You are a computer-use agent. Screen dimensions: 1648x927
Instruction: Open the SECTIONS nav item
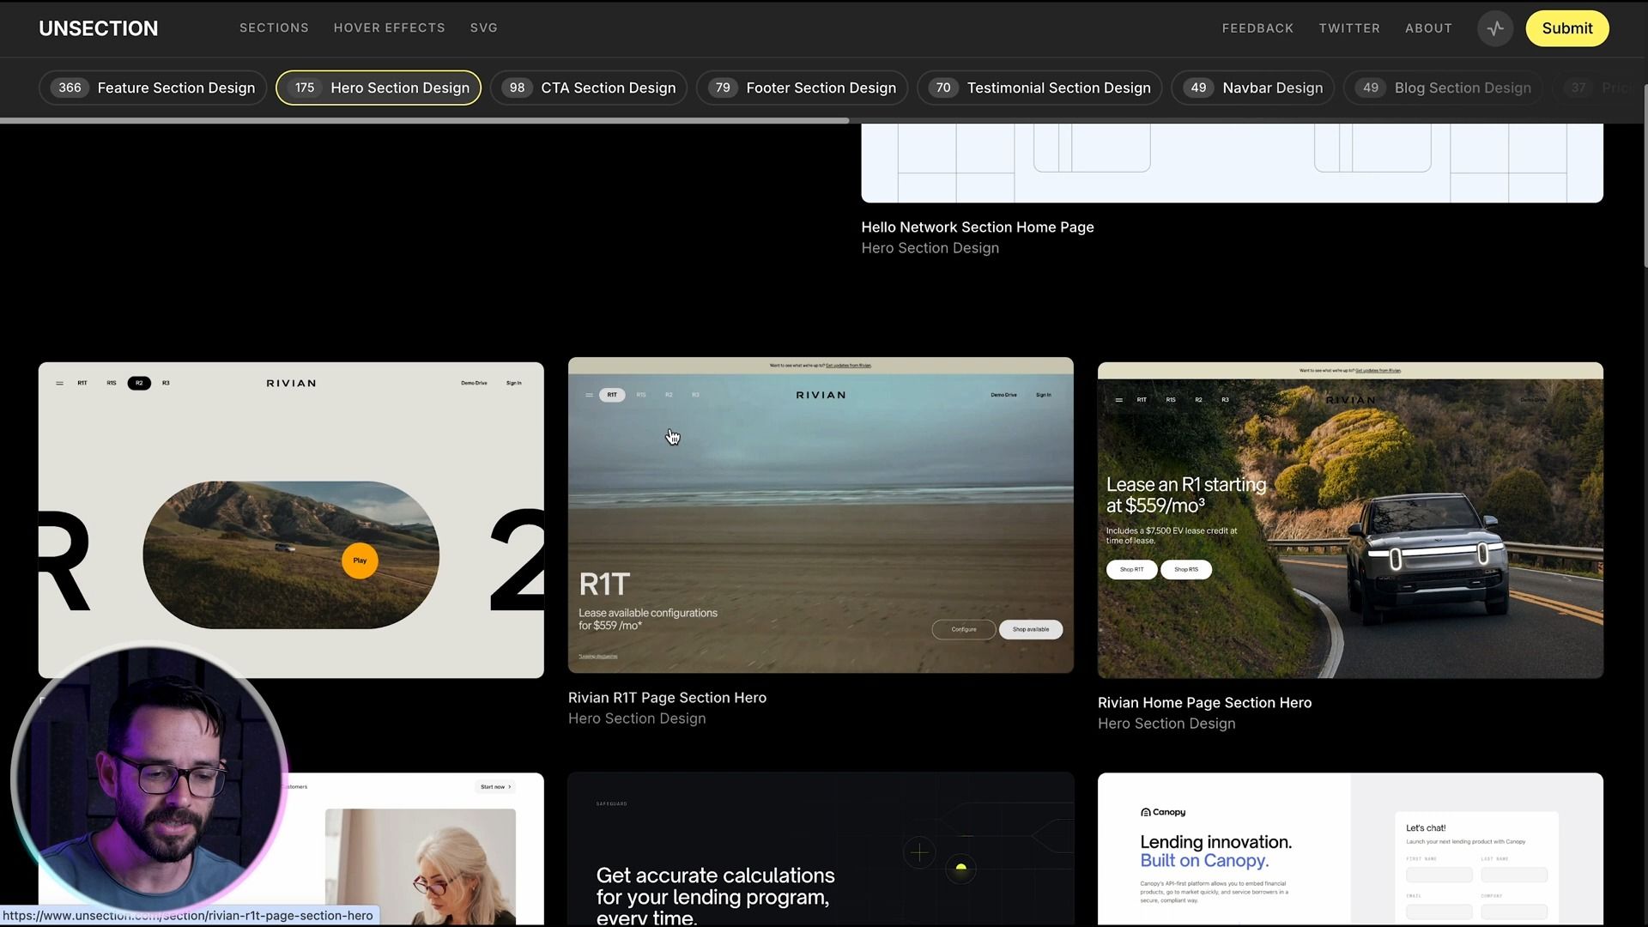[274, 27]
